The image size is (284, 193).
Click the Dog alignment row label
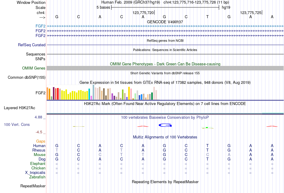point(42,159)
